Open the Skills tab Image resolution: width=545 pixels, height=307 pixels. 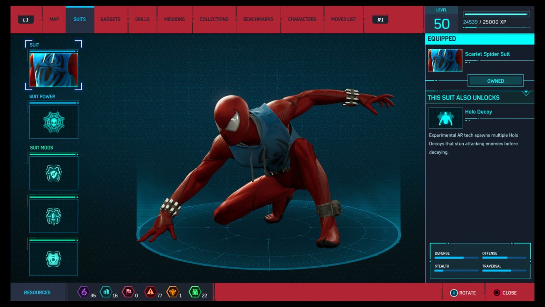[142, 19]
